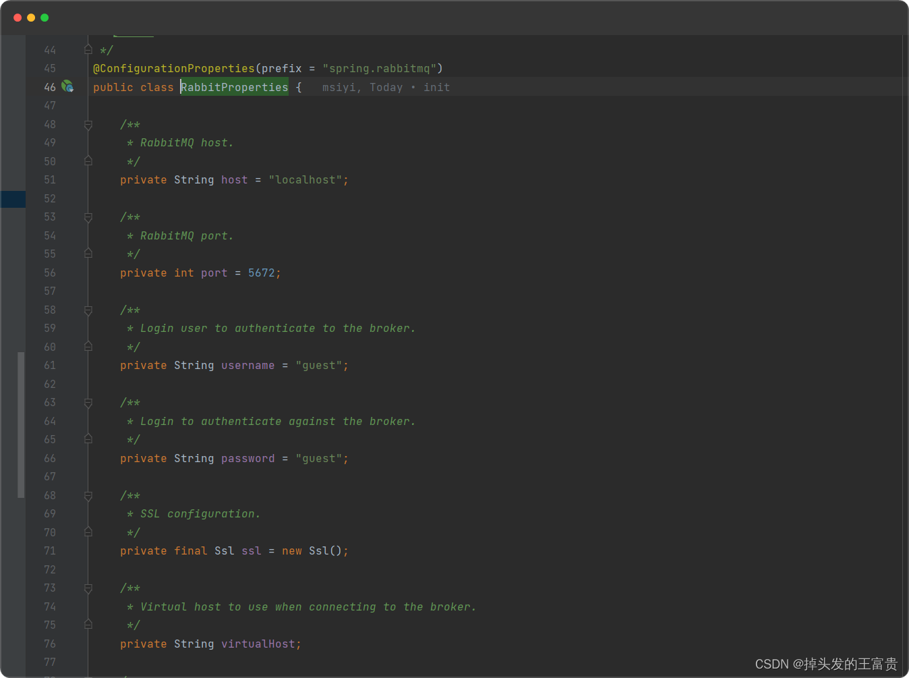
Task: Collapse the comment fold marker at line 68
Action: [x=88, y=496]
